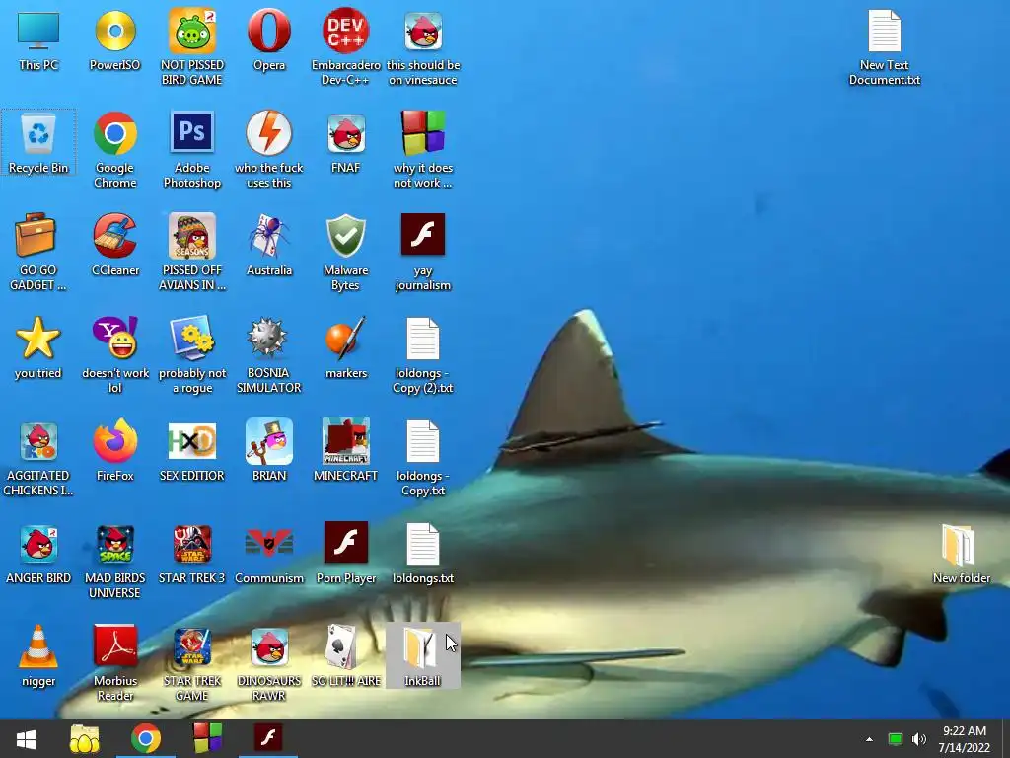Viewport: 1010px width, 758px height.
Task: Launch BOSNIA SIMULATOR mine icon
Action: click(x=268, y=354)
